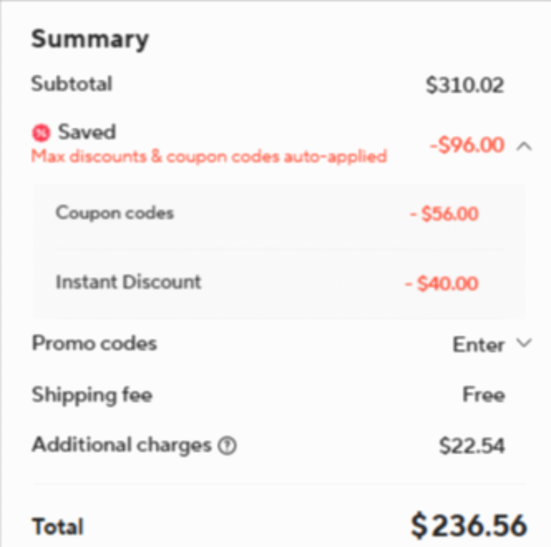Click the -$96.00 total saved amount
The image size is (551, 547).
tap(467, 146)
